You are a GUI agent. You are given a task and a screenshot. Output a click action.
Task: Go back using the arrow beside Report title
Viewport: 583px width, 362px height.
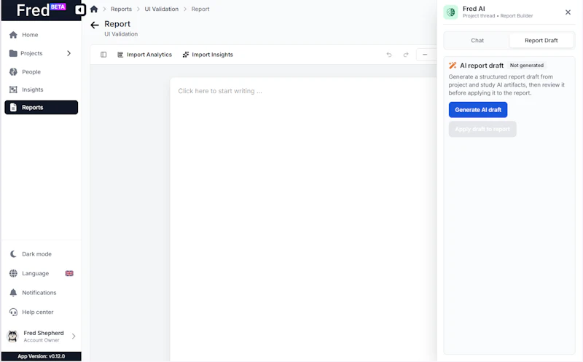(95, 25)
